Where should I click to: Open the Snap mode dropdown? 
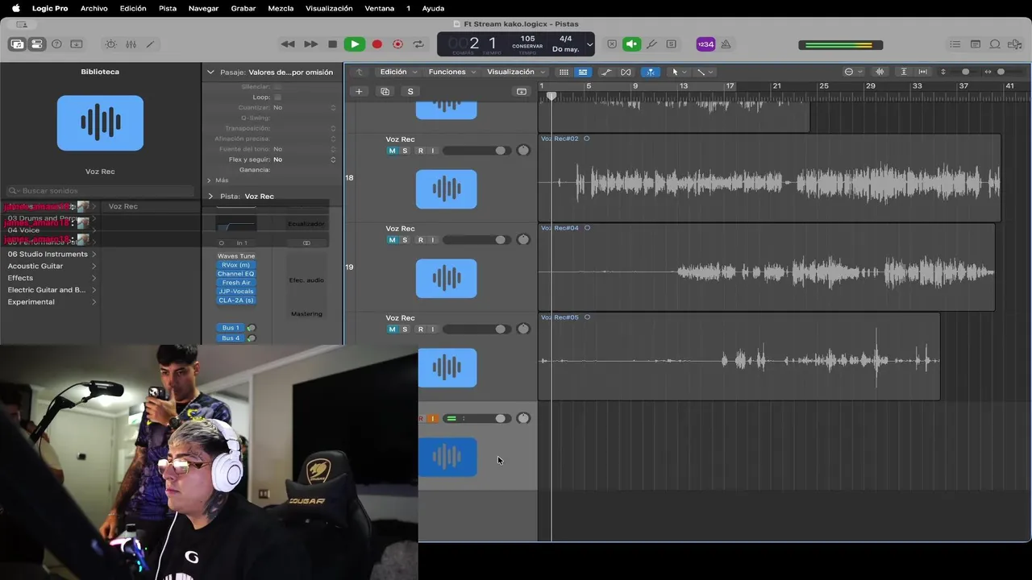[853, 72]
